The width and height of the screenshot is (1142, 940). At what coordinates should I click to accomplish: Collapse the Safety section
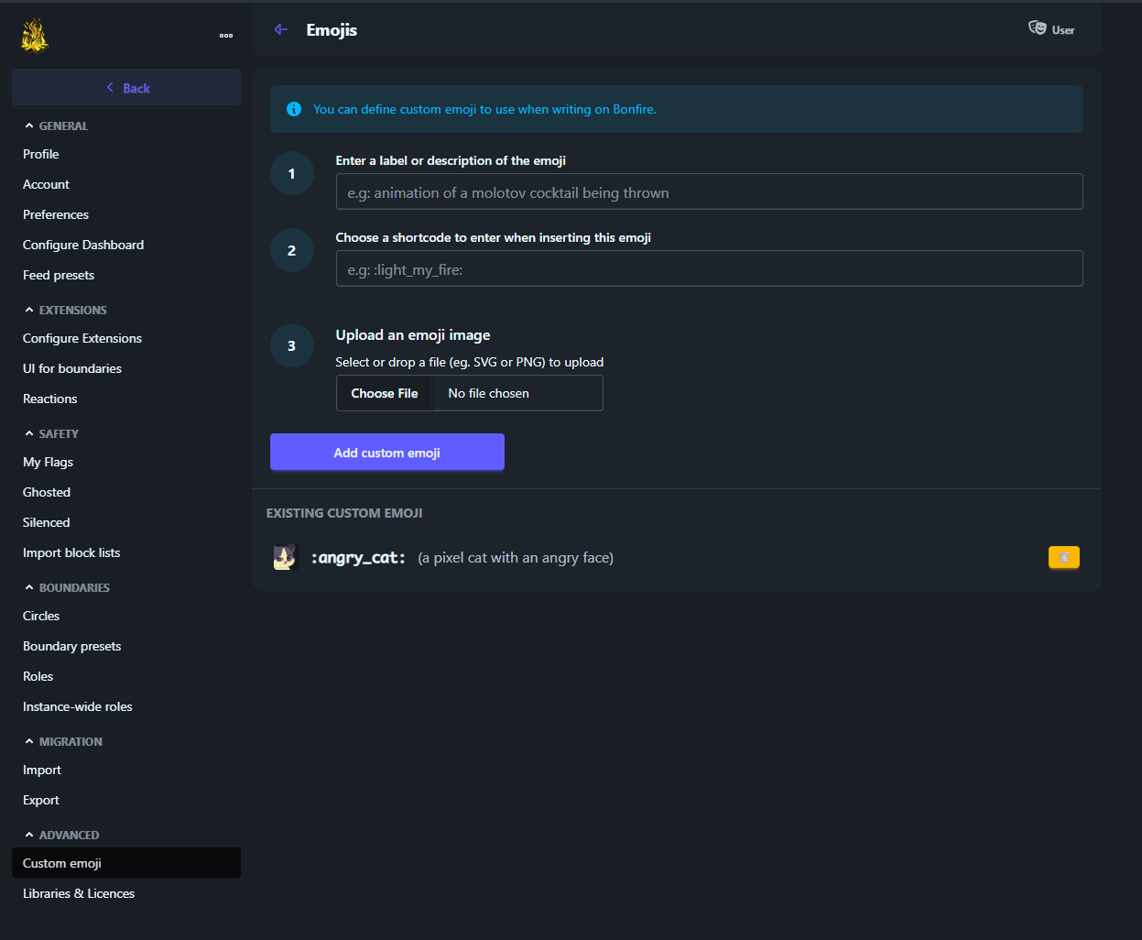pos(29,434)
